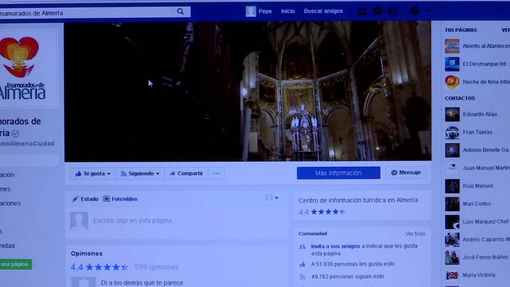510x287 pixels.
Task: Send a message with Mensaje button
Action: 406,173
